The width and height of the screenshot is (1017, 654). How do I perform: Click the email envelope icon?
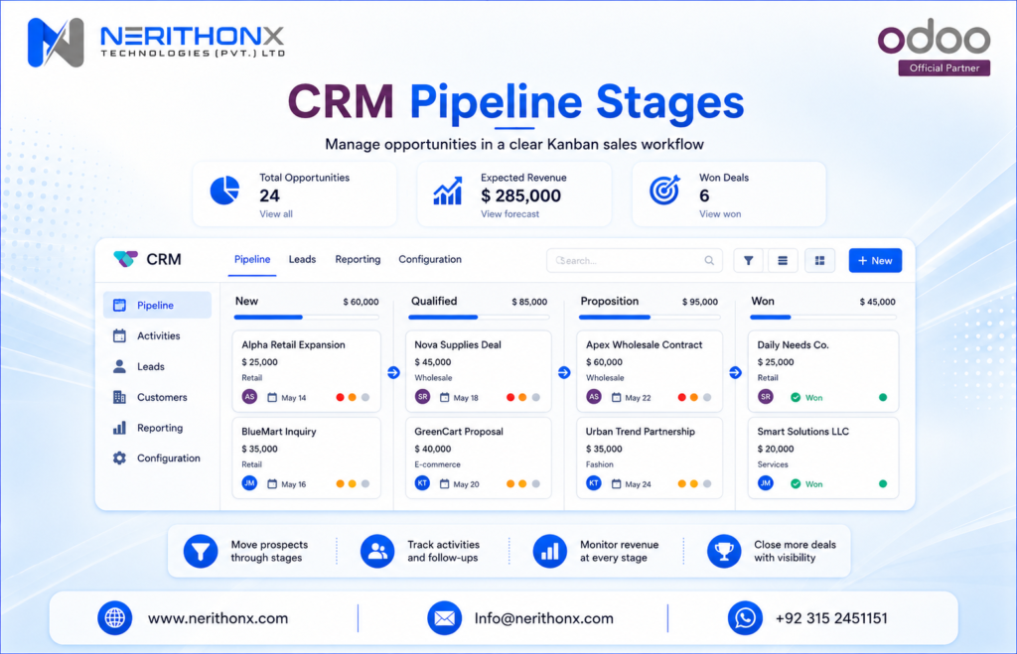pyautogui.click(x=444, y=617)
